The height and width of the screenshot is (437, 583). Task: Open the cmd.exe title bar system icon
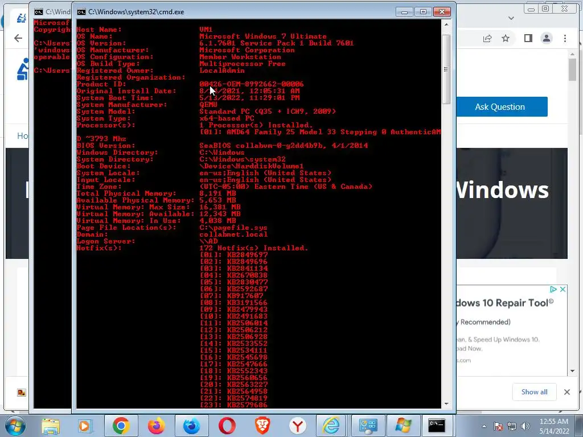81,12
